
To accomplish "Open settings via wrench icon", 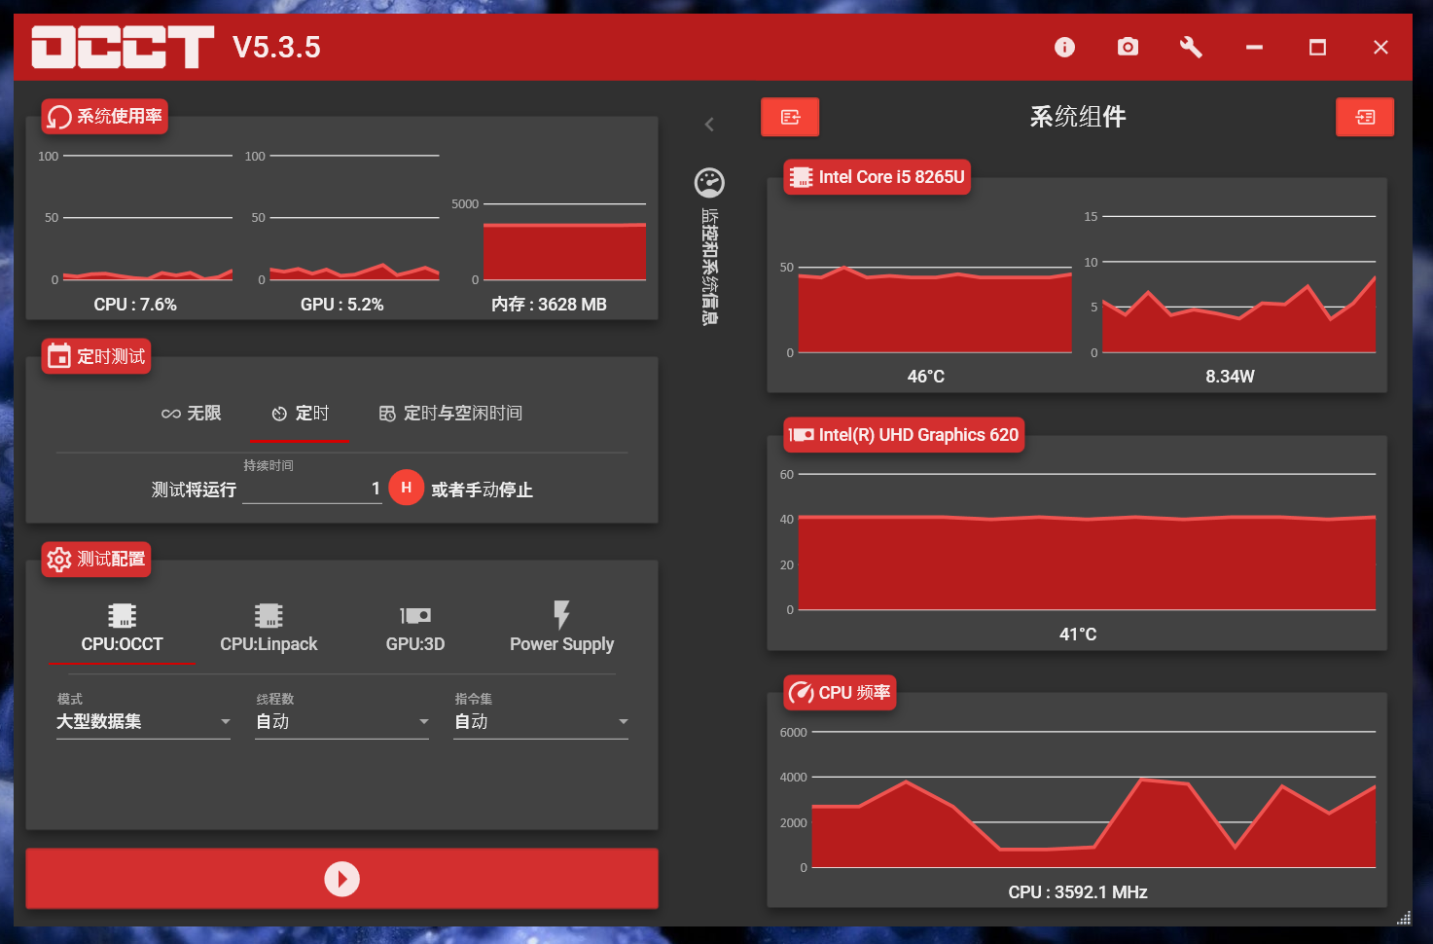I will (1191, 47).
